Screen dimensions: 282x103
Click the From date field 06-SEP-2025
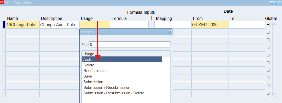coord(210,25)
